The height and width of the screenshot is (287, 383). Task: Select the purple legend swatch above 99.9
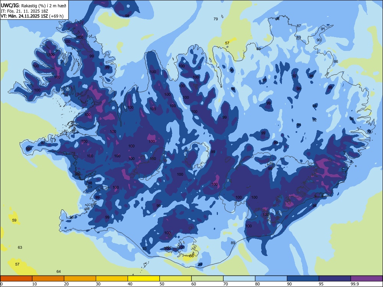[367, 279]
